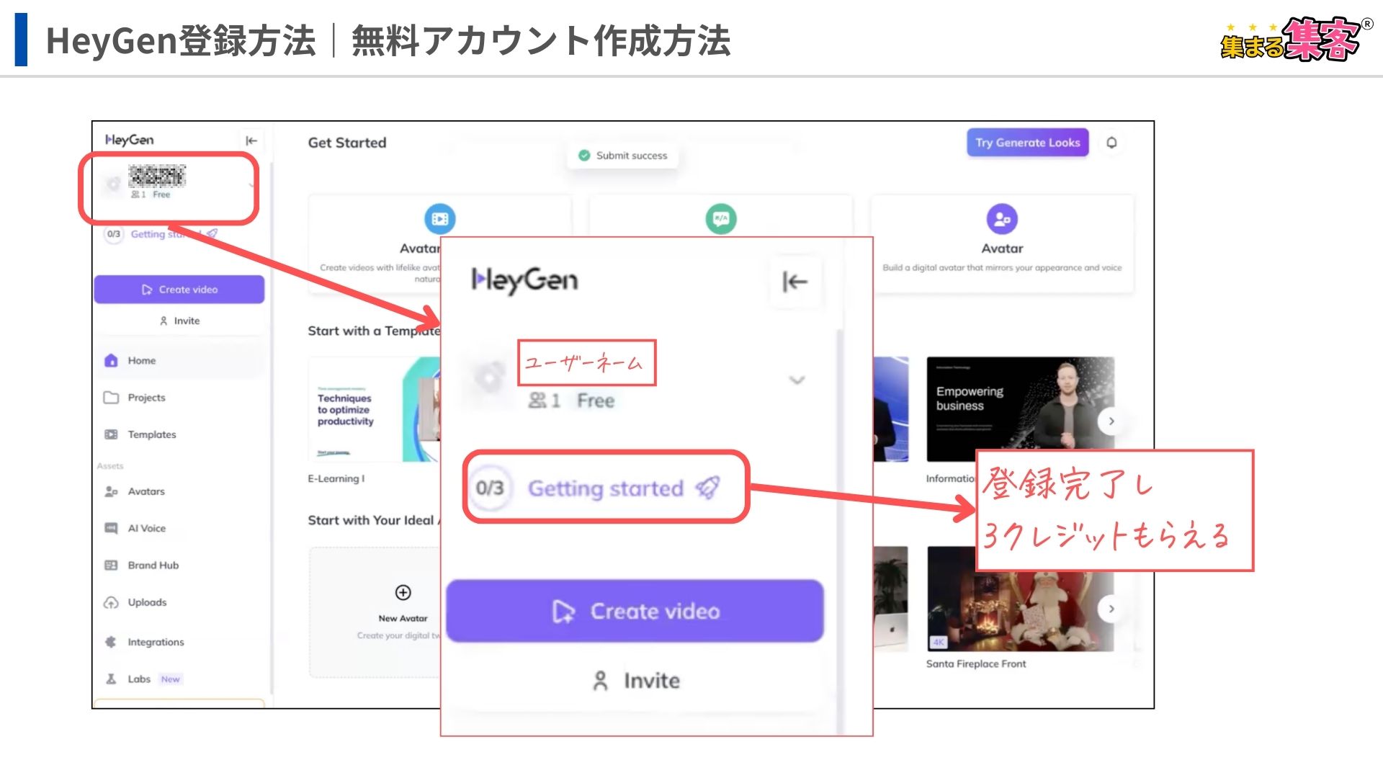Click the Home house icon
Viewport: 1383px width, 778px height.
[111, 360]
